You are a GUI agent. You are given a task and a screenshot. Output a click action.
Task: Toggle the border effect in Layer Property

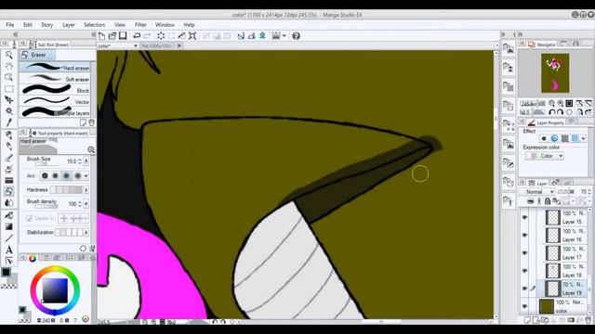pyautogui.click(x=544, y=138)
